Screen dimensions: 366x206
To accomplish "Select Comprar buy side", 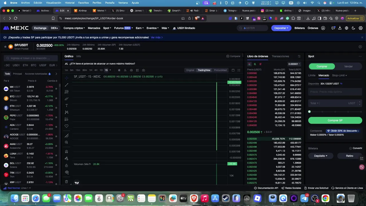I will point(322,66).
